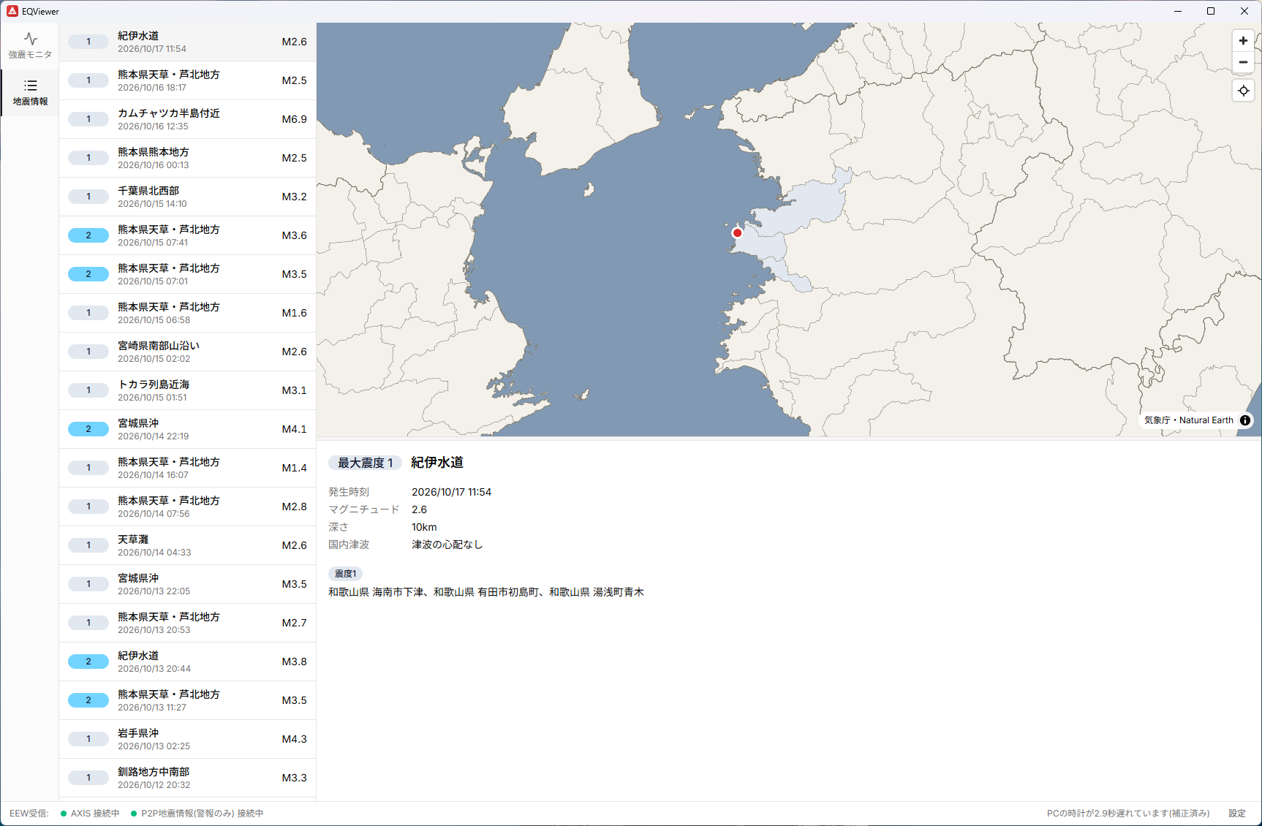Open entry dated 2026/10/14 16:07
The image size is (1262, 826).
pyautogui.click(x=187, y=468)
